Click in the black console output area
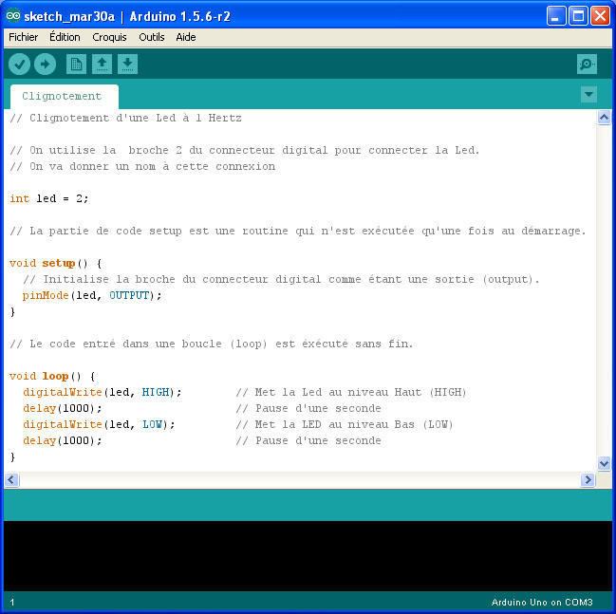The height and width of the screenshot is (614, 616). [x=308, y=555]
